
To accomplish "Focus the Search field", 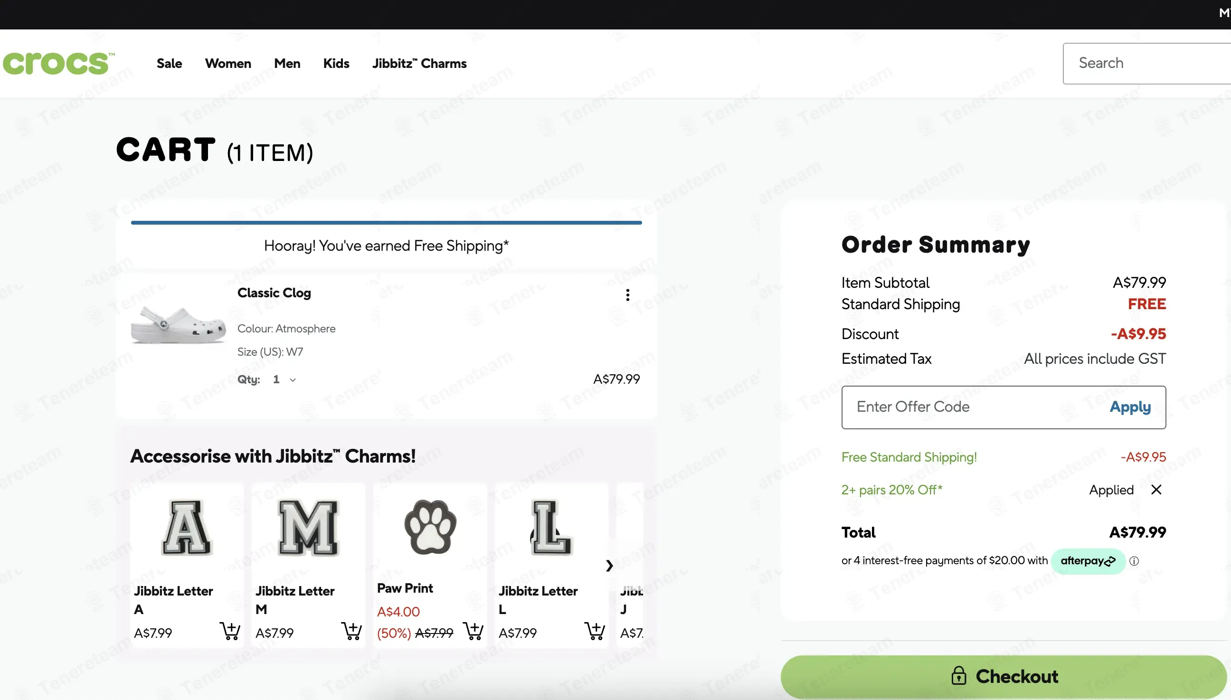I will (1147, 64).
